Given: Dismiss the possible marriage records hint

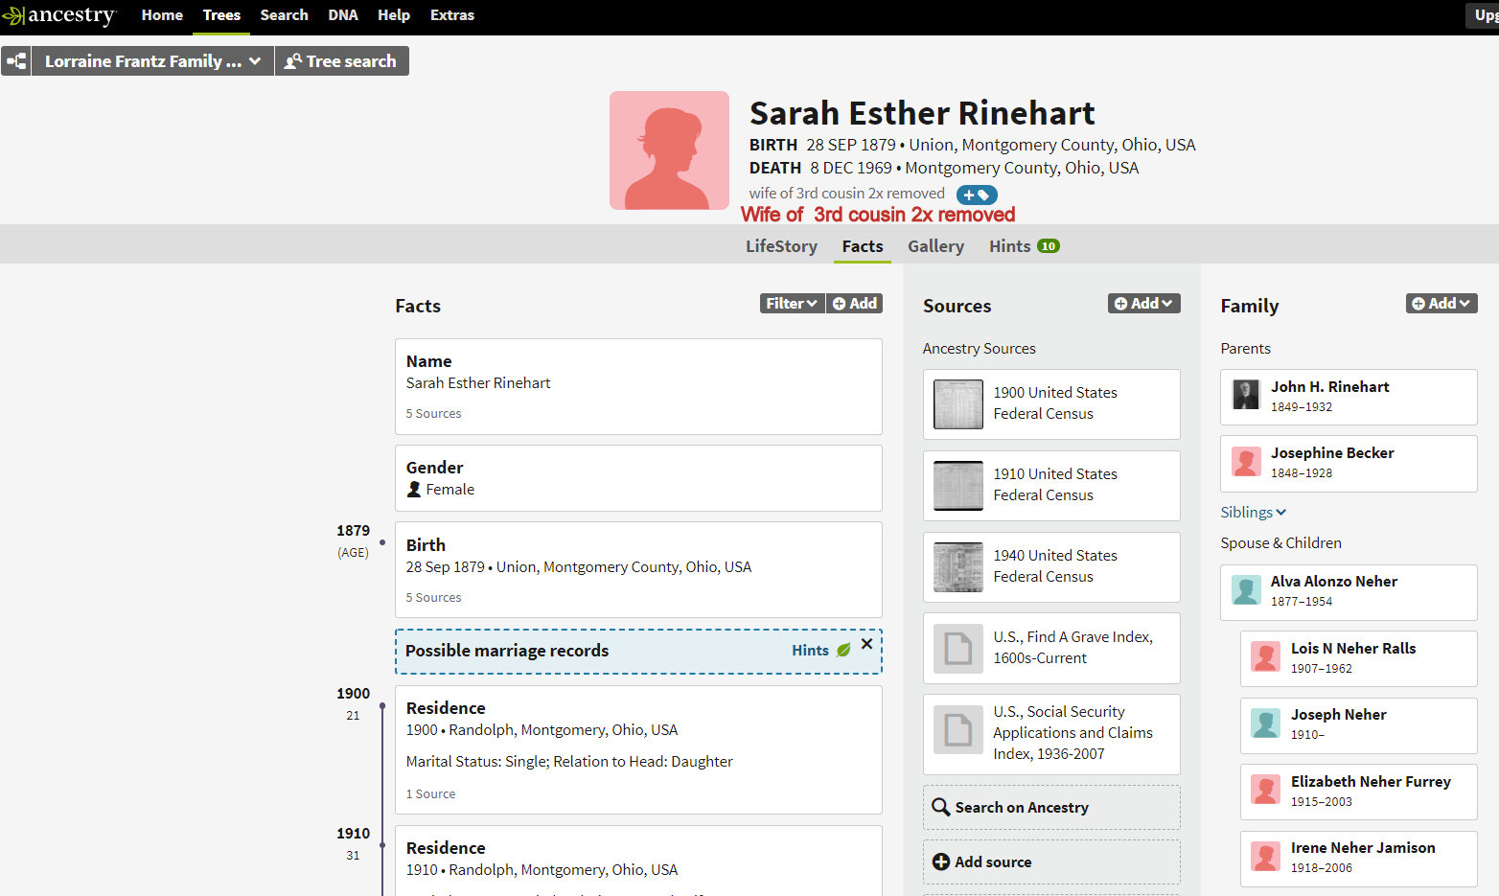Looking at the screenshot, I should 866,644.
